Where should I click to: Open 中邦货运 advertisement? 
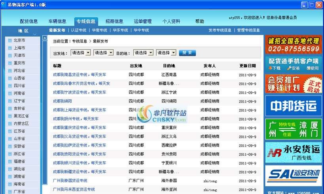(x=294, y=106)
